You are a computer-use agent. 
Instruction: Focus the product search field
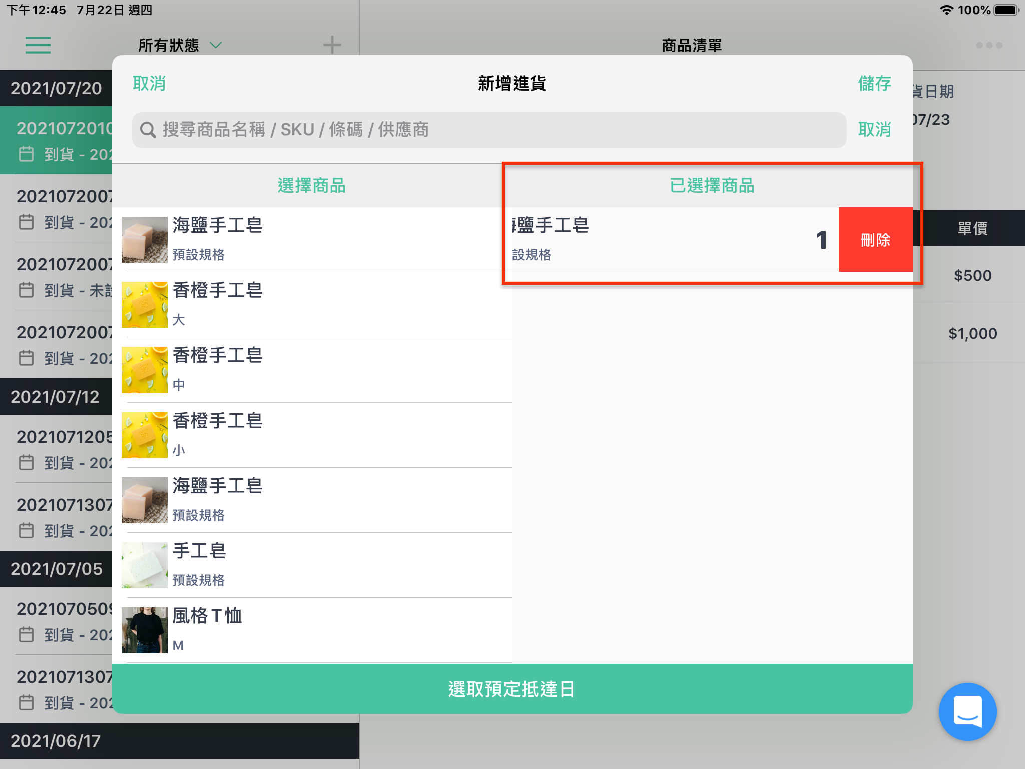point(489,130)
